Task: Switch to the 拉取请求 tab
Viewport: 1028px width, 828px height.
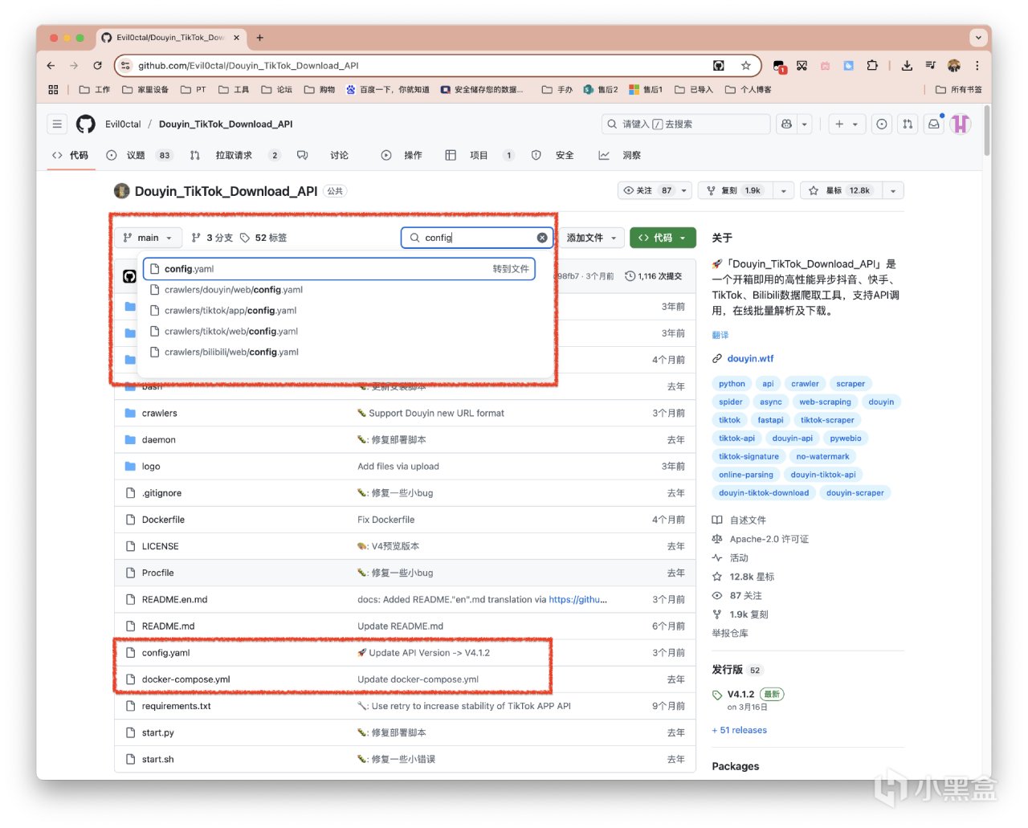Action: [x=235, y=155]
